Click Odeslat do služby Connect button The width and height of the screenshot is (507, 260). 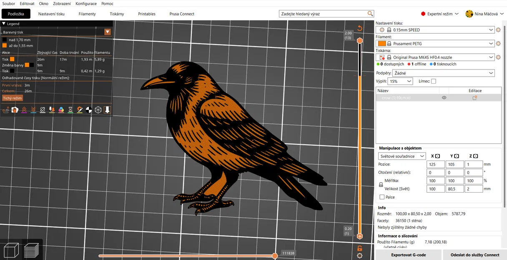tap(475, 255)
